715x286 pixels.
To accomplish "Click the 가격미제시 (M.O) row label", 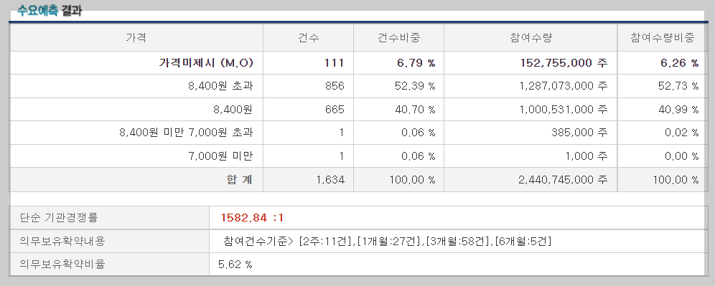I will (x=205, y=63).
